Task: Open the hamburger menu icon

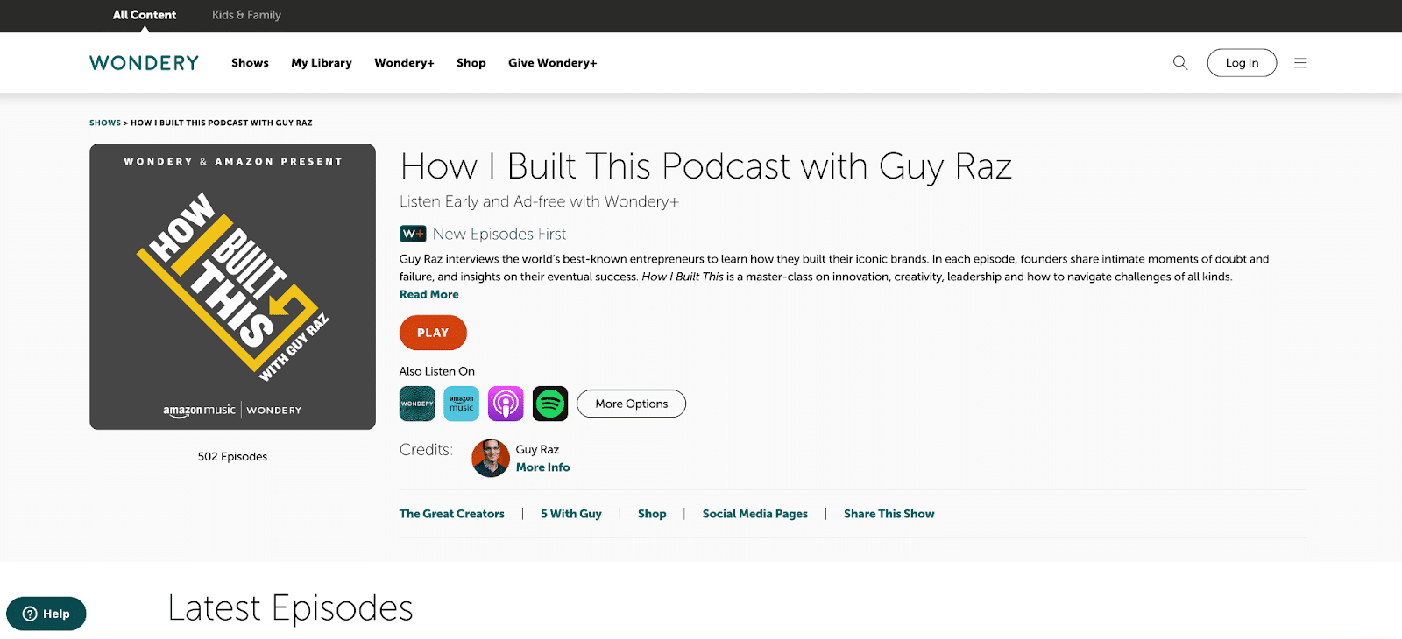Action: 1300,63
